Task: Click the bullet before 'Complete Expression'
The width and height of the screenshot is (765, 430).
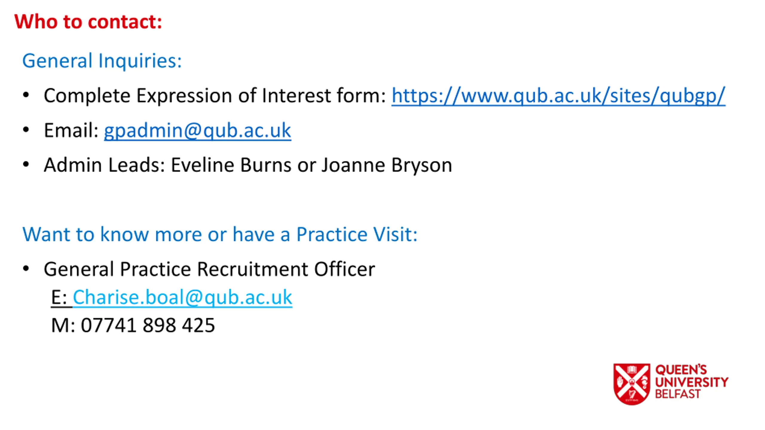Action: (26, 95)
